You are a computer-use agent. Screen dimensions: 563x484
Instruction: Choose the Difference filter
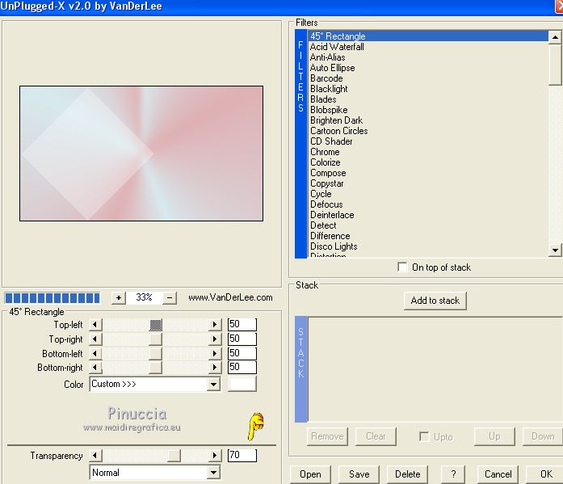pos(428,236)
